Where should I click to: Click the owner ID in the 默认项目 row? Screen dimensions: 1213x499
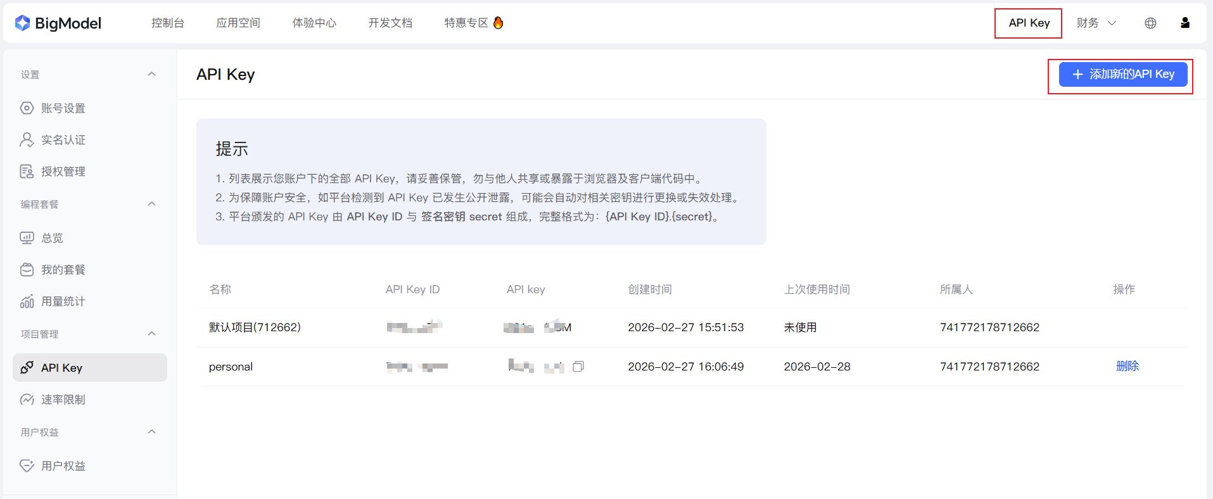pyautogui.click(x=989, y=327)
